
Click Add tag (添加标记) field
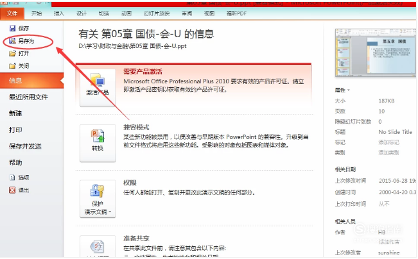[x=388, y=142]
